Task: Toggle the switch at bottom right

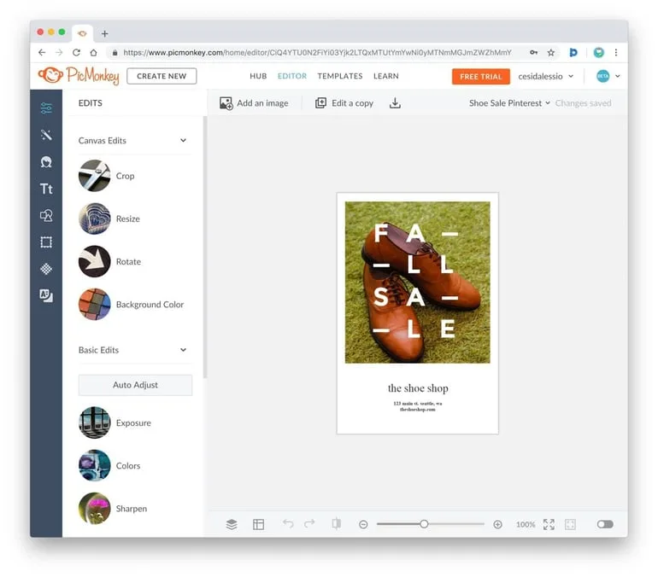Action: pyautogui.click(x=605, y=524)
